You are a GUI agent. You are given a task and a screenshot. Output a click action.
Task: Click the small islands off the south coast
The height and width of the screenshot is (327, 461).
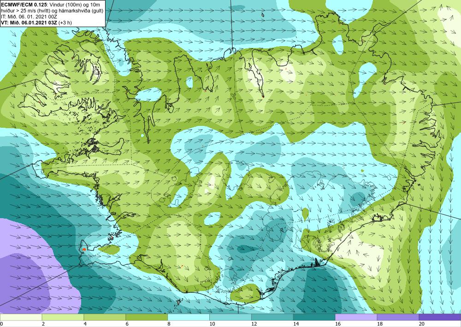click(178, 302)
